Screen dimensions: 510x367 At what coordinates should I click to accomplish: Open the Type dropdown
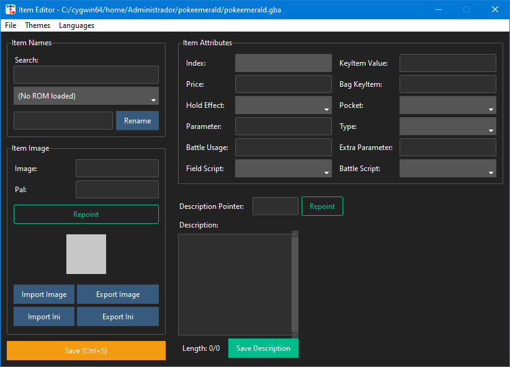click(x=447, y=126)
